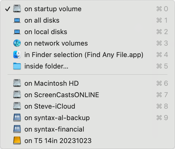
Task: Choose 'on all disks' search scope
Action: tap(42, 20)
